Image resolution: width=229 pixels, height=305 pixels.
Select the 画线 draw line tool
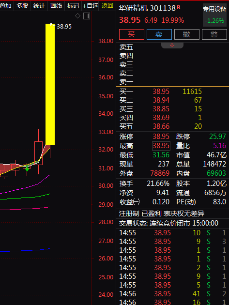coord(56,6)
